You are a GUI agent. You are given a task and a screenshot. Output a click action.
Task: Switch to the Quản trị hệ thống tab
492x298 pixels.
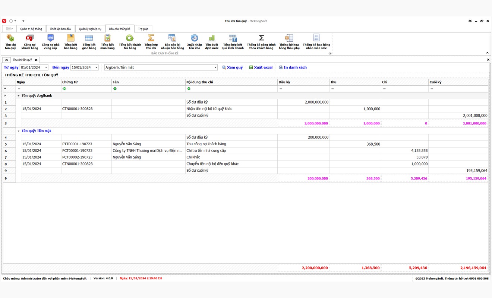pos(31,29)
